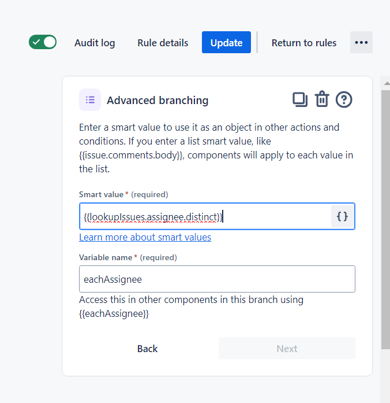390x403 pixels.
Task: Click the vertical scrollbar thumb
Action: coord(385,220)
